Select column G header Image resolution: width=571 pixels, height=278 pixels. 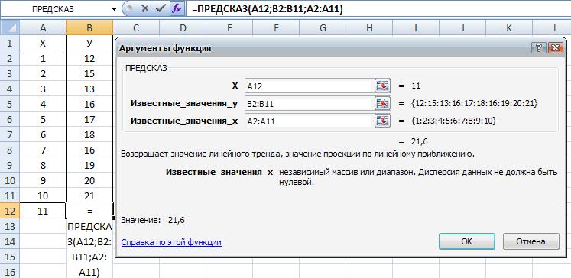pyautogui.click(x=323, y=27)
